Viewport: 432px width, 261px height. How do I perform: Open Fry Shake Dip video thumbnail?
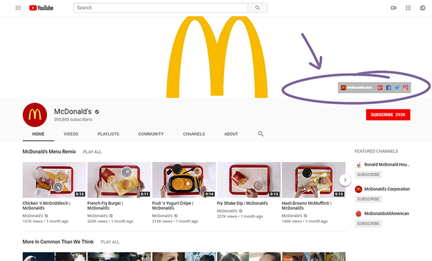pyautogui.click(x=249, y=180)
